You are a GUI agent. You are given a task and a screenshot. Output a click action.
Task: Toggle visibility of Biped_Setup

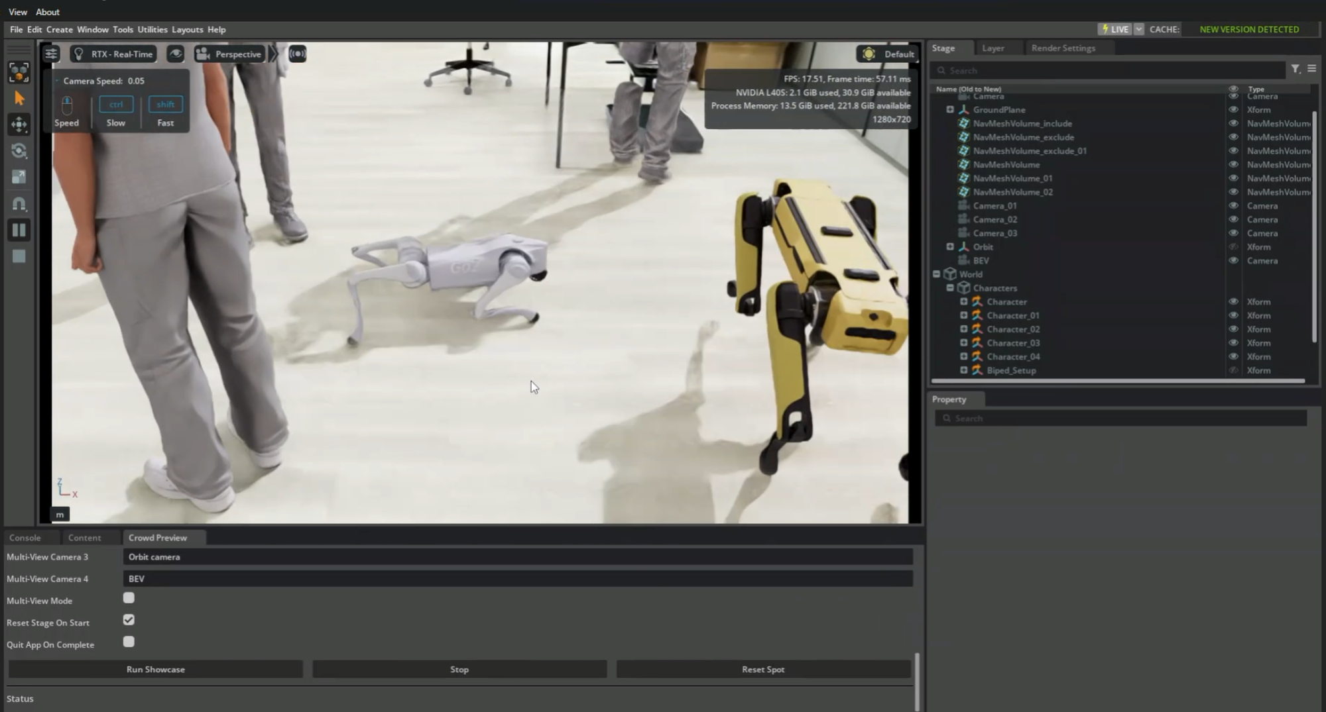(1233, 370)
